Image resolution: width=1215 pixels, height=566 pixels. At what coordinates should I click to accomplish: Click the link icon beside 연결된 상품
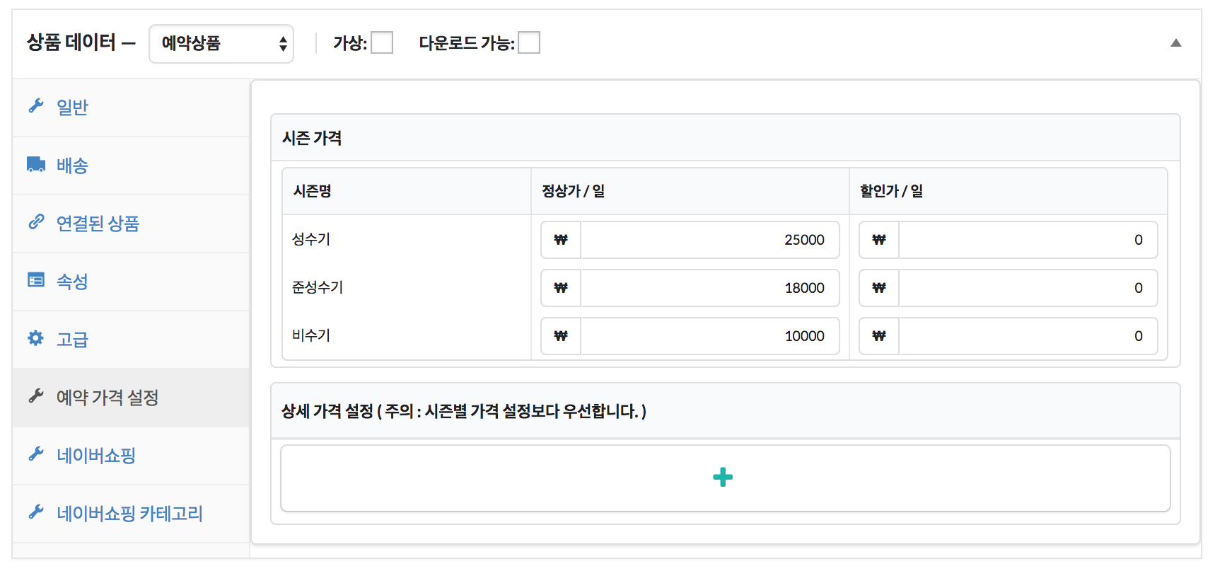point(36,222)
